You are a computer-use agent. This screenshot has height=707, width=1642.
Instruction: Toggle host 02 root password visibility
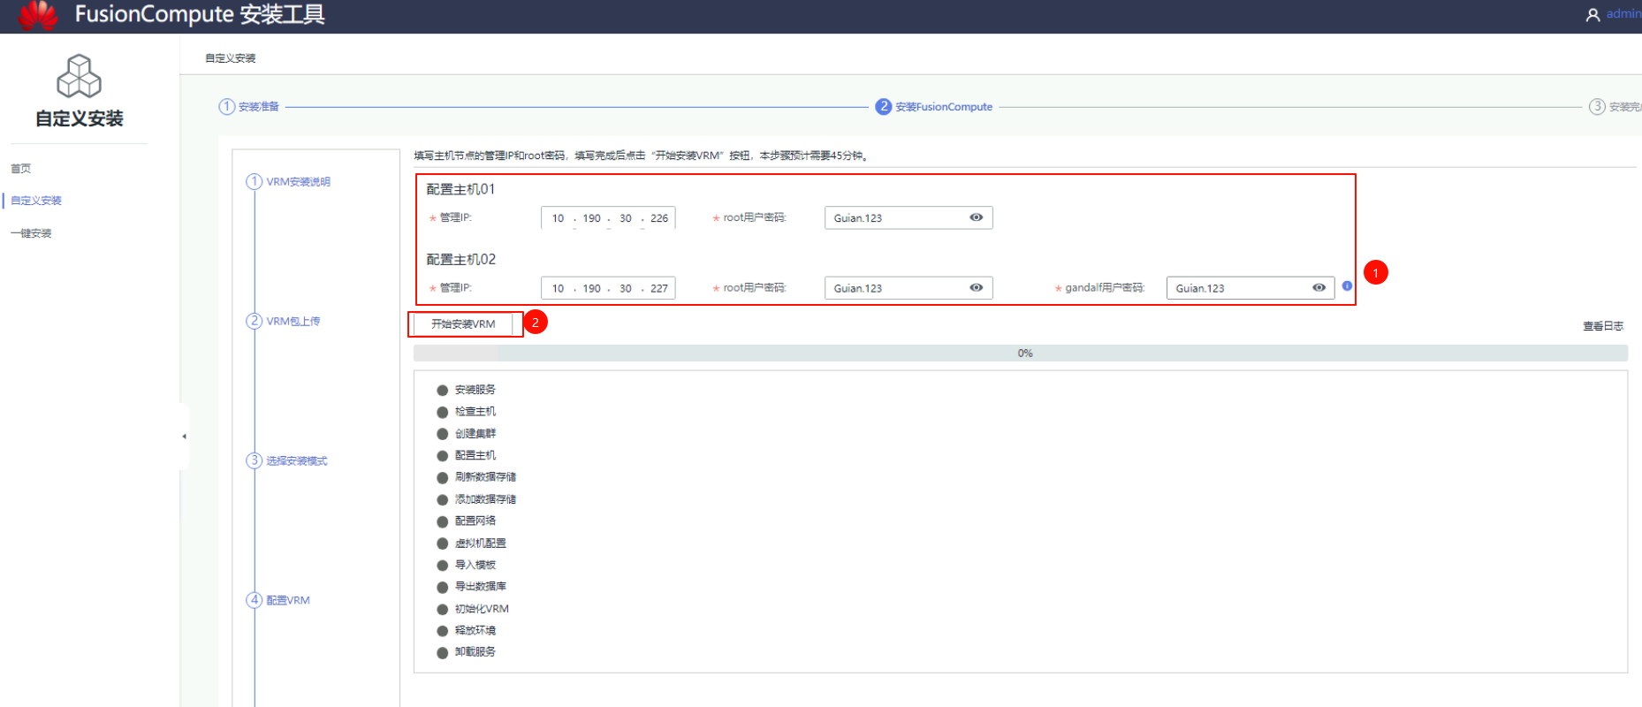976,288
